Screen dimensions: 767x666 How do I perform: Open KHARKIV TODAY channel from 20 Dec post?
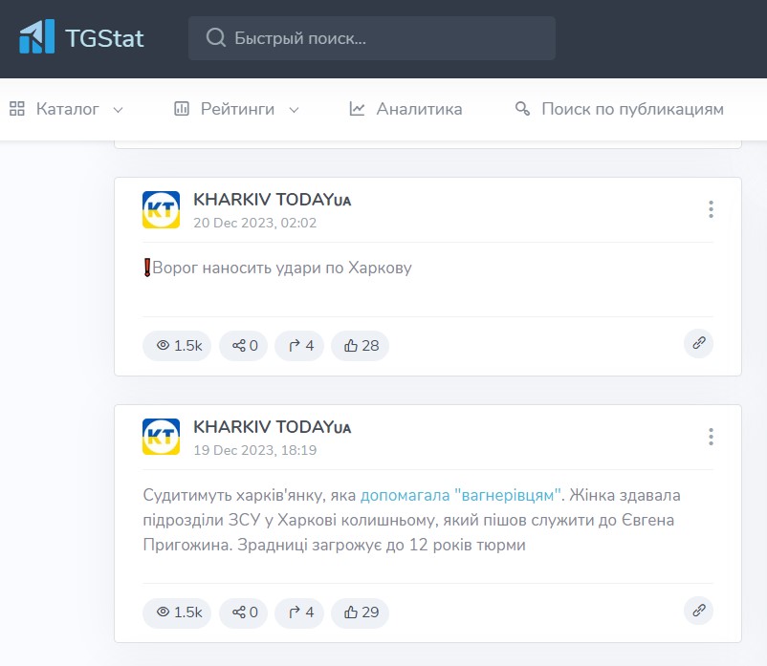tap(272, 200)
